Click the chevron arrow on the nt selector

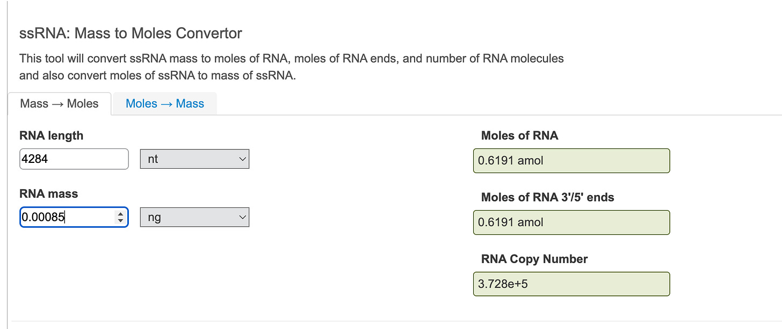[x=242, y=159]
